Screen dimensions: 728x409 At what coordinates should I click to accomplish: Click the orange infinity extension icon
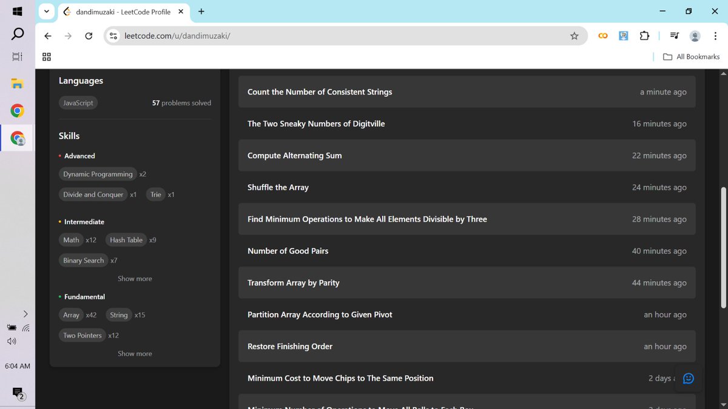pyautogui.click(x=603, y=36)
